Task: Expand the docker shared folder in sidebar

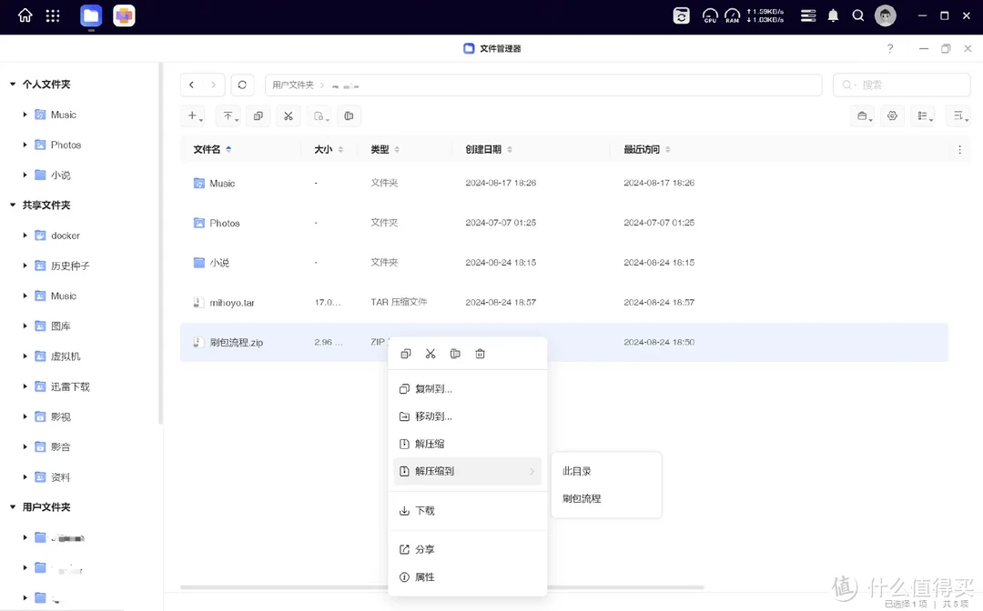Action: 25,235
